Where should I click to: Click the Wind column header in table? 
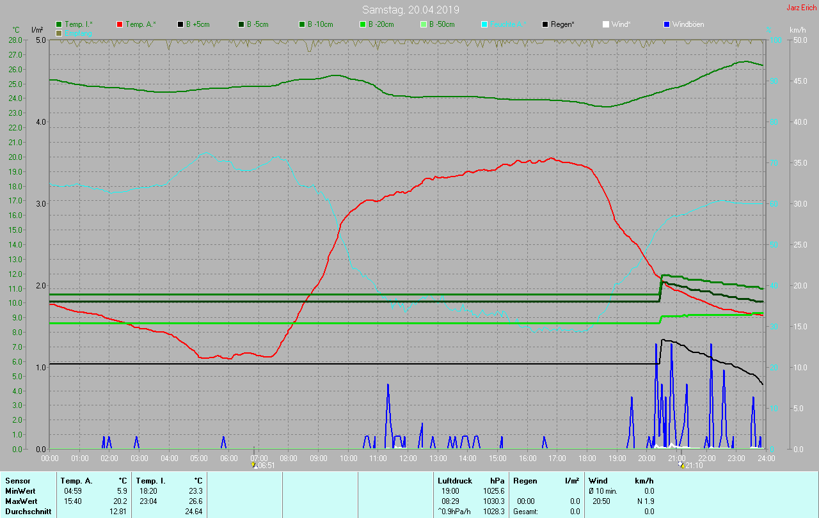coord(598,481)
